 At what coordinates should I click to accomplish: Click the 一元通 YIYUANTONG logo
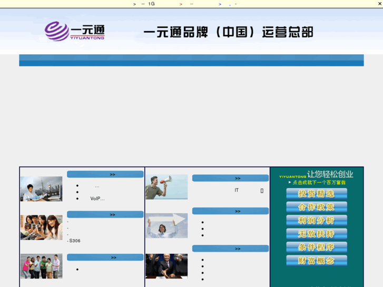[74, 31]
